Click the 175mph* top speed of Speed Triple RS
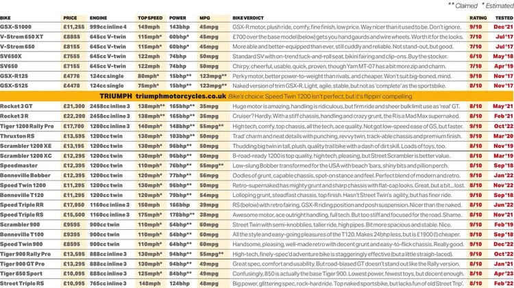The width and height of the screenshot is (514, 288). coord(150,215)
